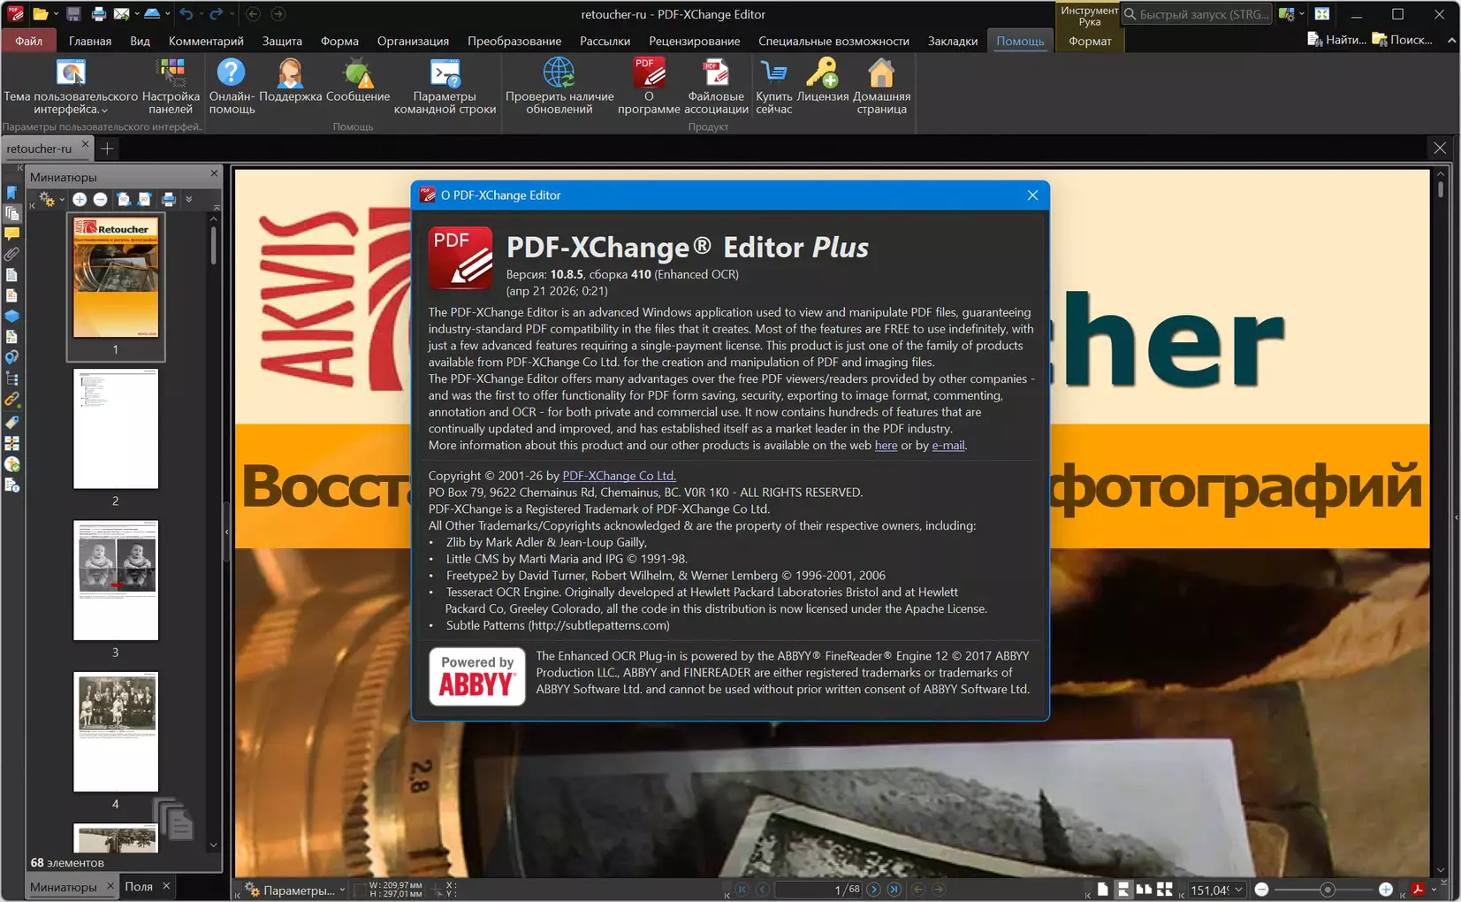Open the Домашняя страница house icon

click(x=881, y=74)
